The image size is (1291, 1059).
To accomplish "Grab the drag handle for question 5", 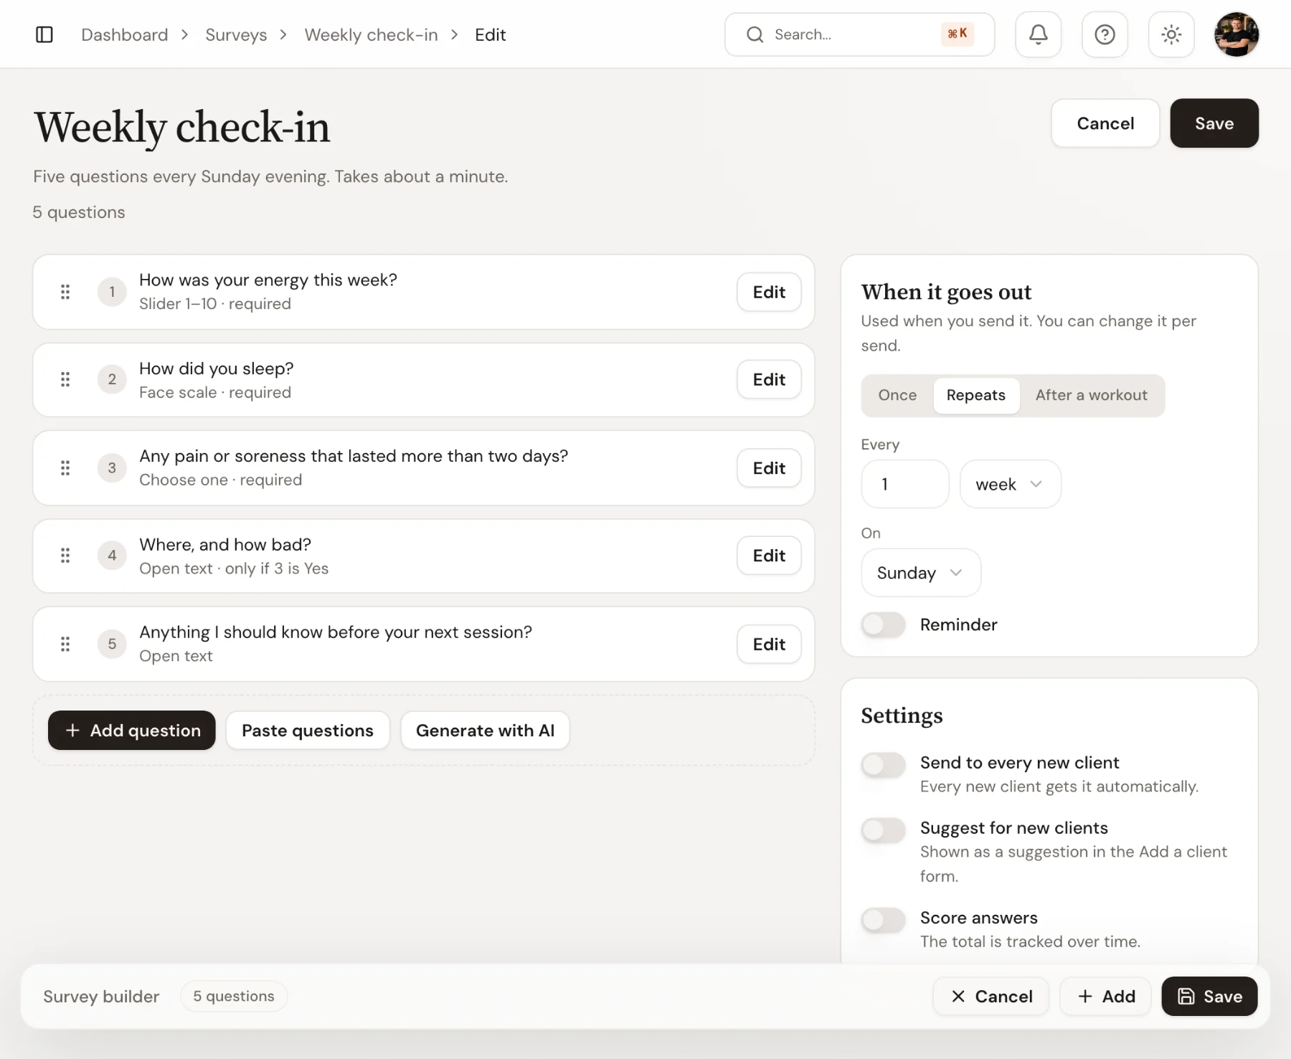I will point(65,644).
